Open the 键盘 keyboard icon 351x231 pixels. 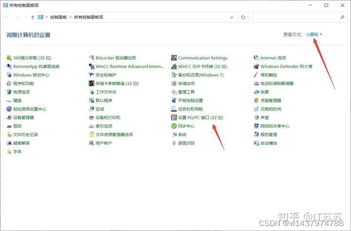(9, 101)
